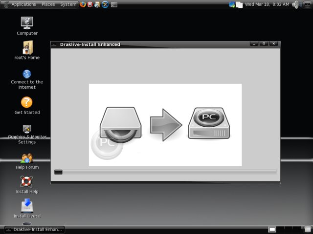Open the Get Started help icon
313x234 pixels.
click(26, 102)
